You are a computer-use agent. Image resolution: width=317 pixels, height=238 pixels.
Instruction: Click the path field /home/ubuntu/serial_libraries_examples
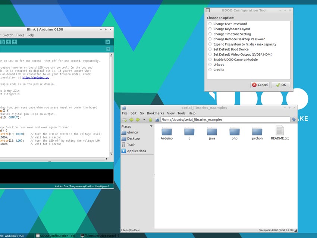225,120
